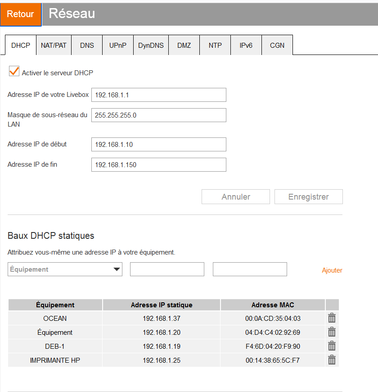This screenshot has height=392, width=378.
Task: Select the DEB-1 equipment cell
Action: pyautogui.click(x=55, y=346)
